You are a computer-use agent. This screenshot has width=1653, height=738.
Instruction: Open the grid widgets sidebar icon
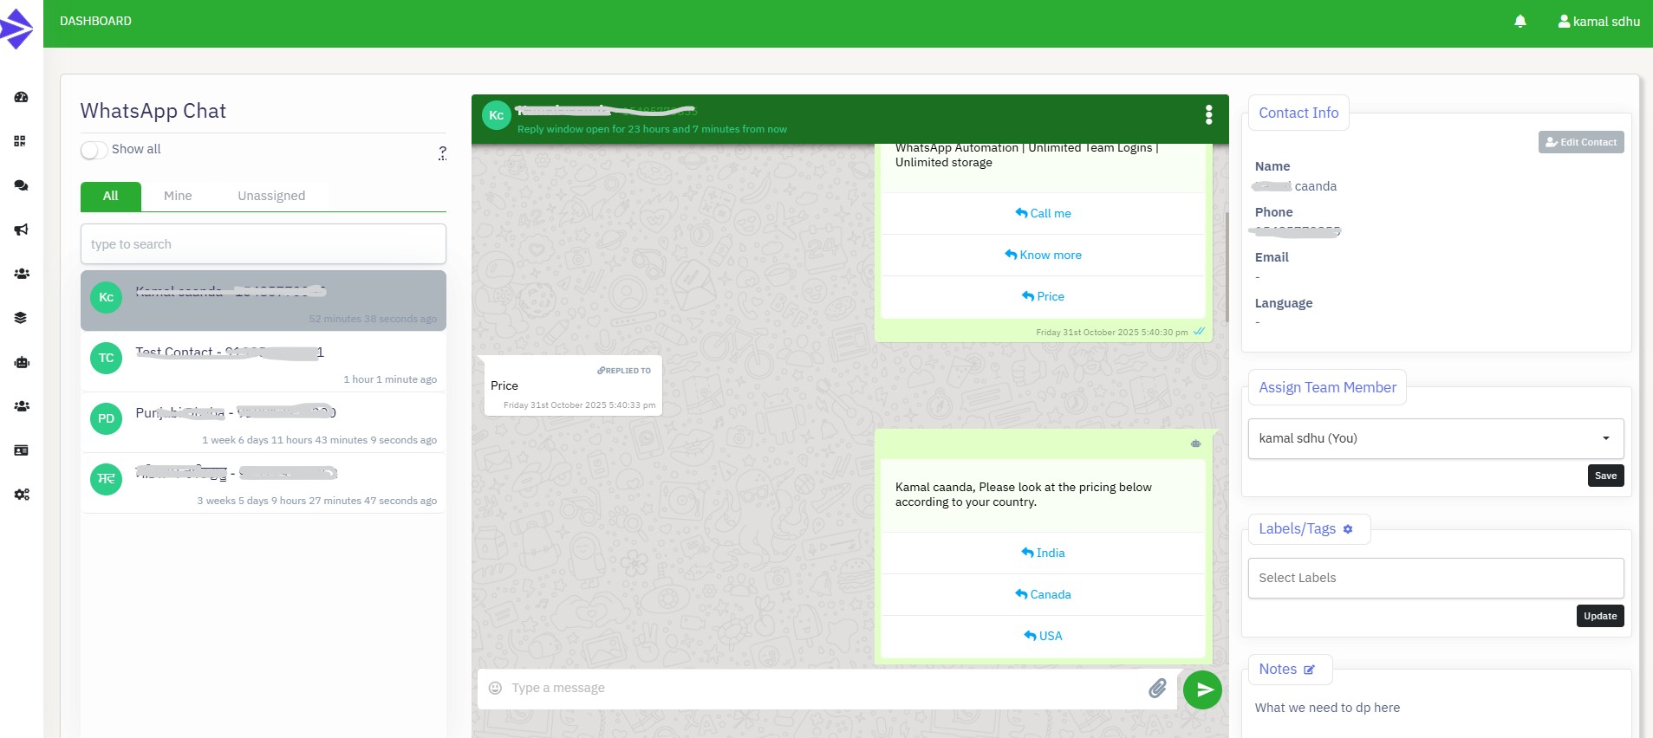click(20, 141)
